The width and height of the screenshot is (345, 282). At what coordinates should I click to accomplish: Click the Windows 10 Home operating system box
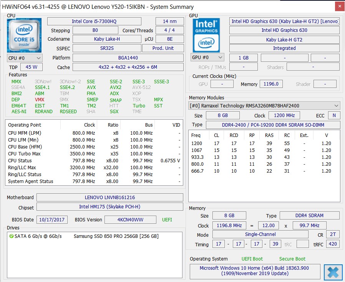pyautogui.click(x=254, y=271)
